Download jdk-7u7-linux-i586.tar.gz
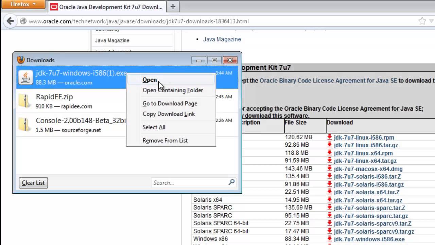The image size is (435, 245). point(366,145)
